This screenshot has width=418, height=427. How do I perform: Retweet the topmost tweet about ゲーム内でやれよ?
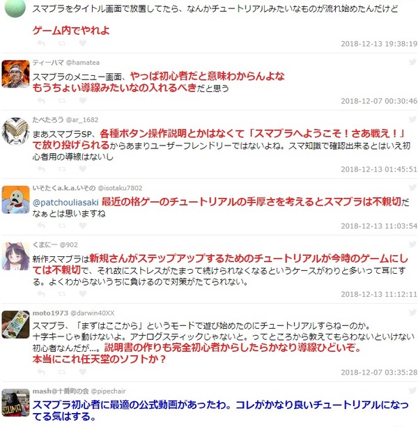[x=62, y=43]
